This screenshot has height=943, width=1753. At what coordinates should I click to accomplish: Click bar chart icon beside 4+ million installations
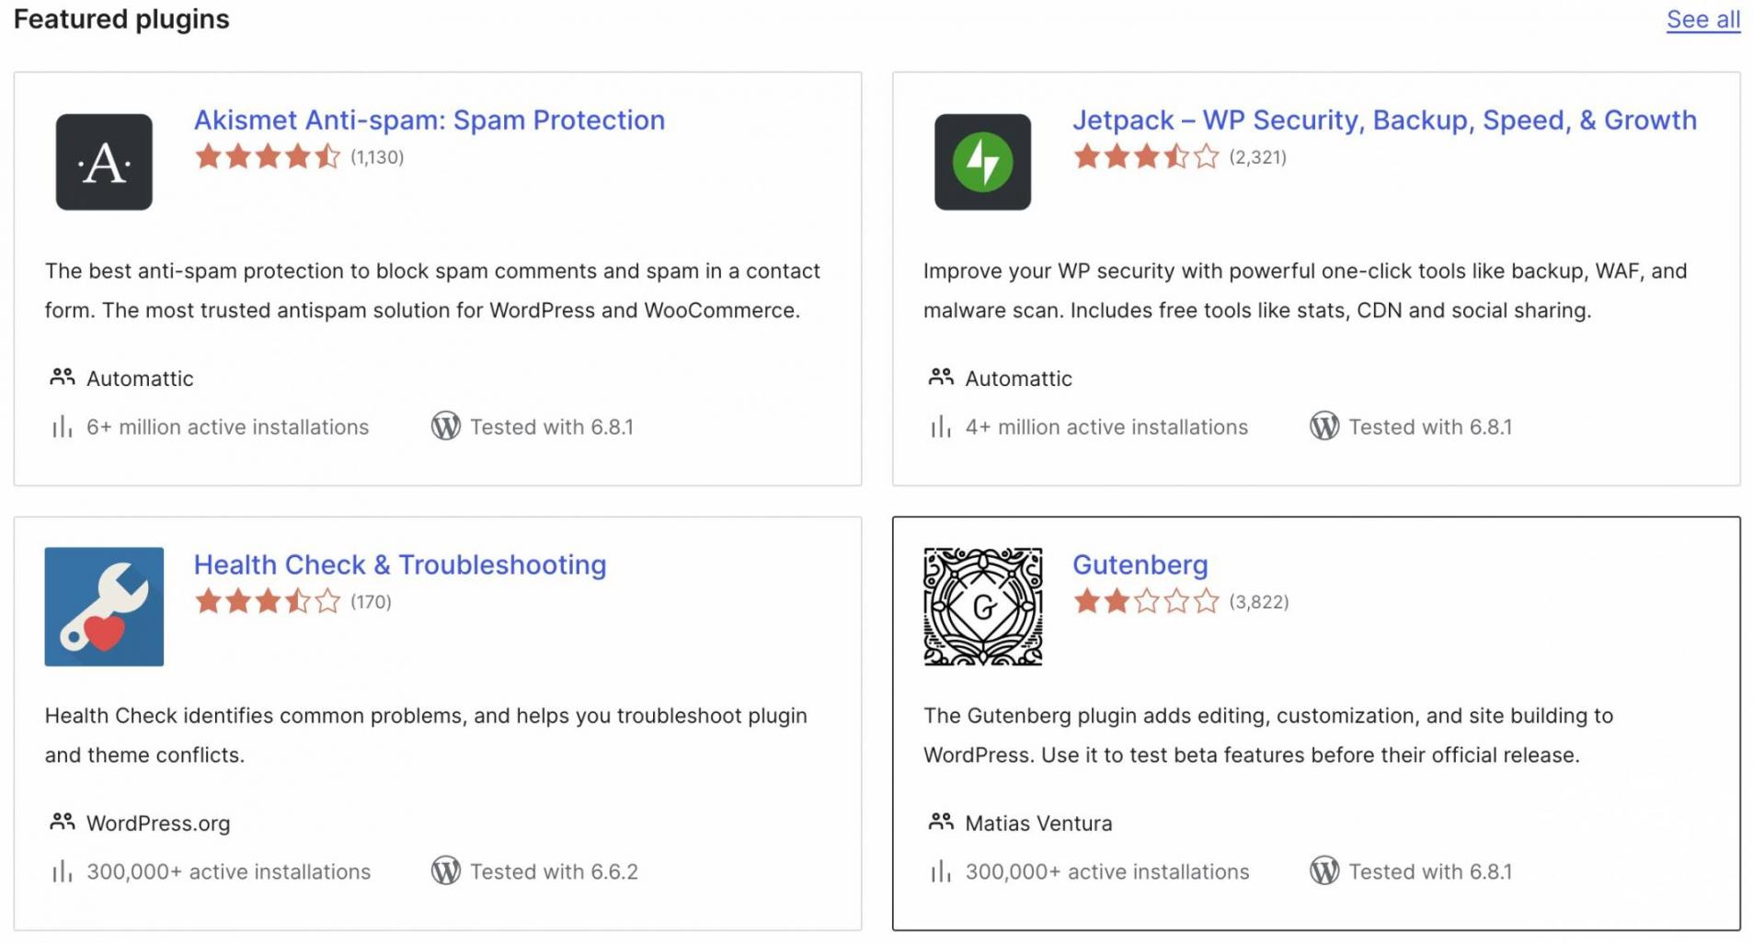[x=940, y=426]
